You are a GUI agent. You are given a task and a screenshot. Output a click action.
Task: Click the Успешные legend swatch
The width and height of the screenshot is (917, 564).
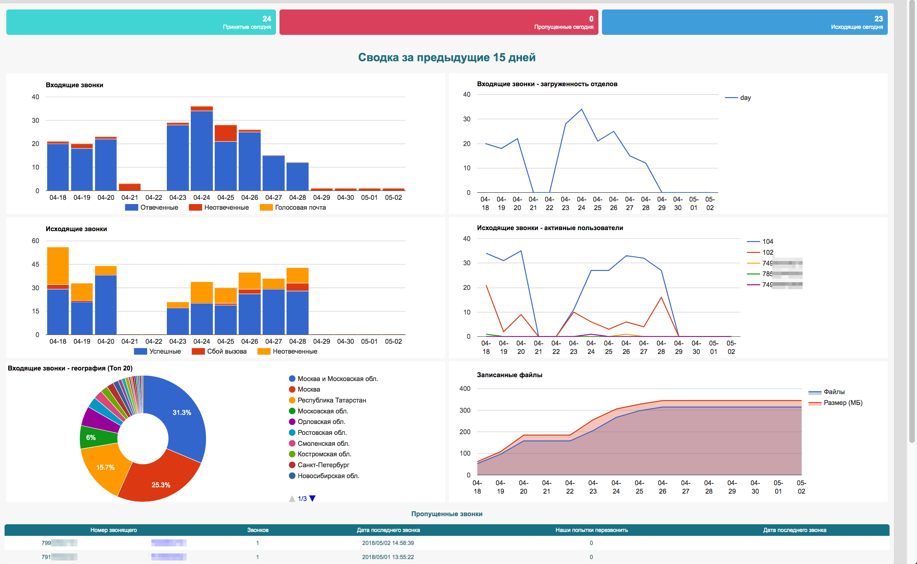140,351
